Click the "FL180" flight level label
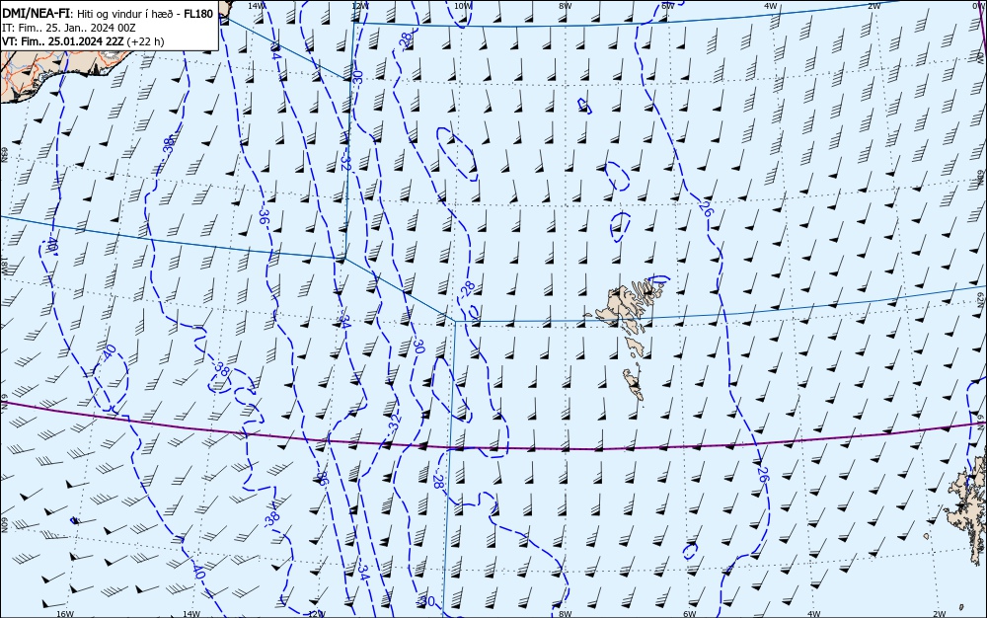Screen dimensions: 987x618 click(197, 14)
